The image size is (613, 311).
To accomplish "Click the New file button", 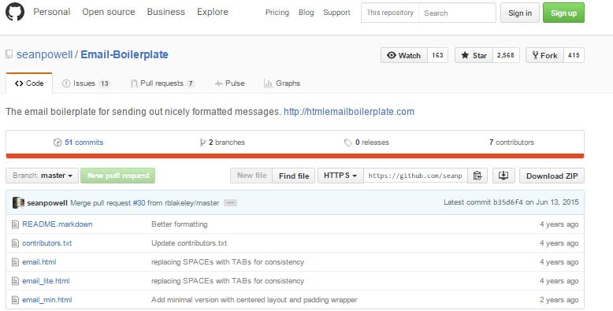I will tap(251, 176).
